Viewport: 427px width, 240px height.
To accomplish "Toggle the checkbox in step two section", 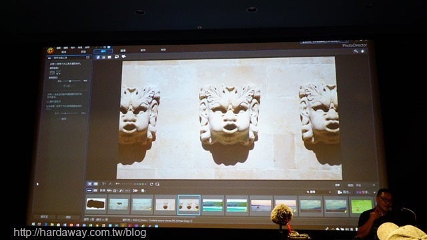I will pos(47,101).
